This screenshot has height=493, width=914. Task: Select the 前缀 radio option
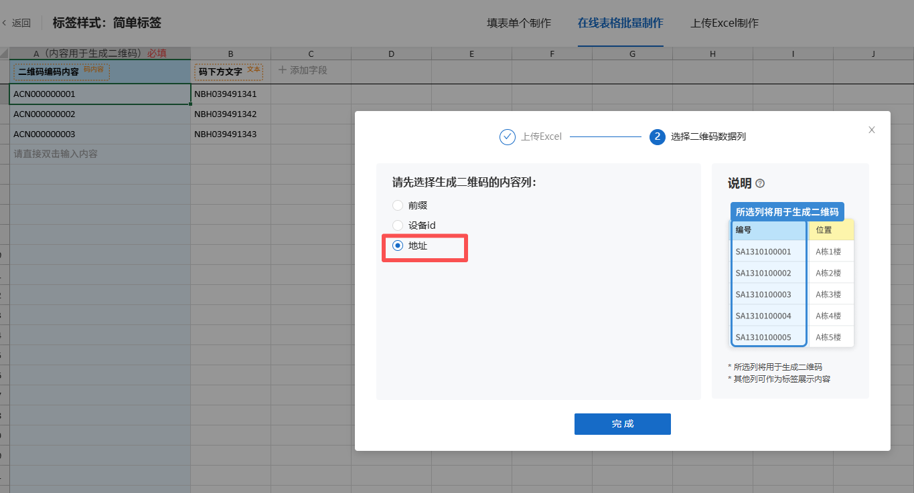(x=398, y=205)
